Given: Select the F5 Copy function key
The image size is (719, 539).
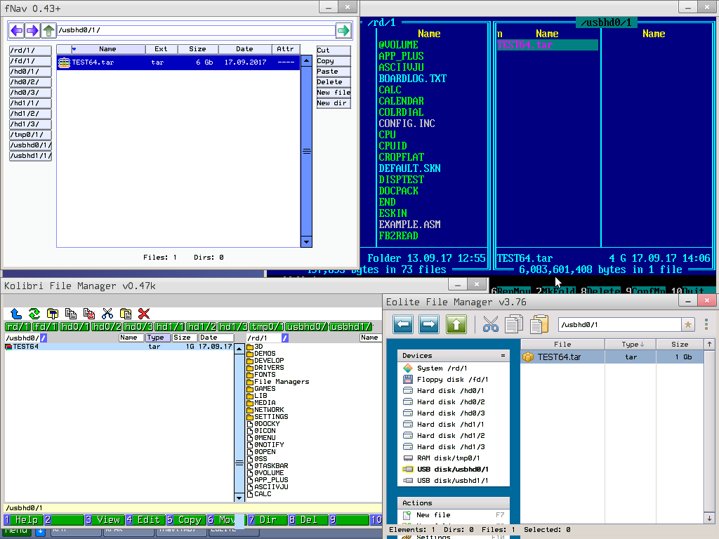Looking at the screenshot, I should (185, 520).
